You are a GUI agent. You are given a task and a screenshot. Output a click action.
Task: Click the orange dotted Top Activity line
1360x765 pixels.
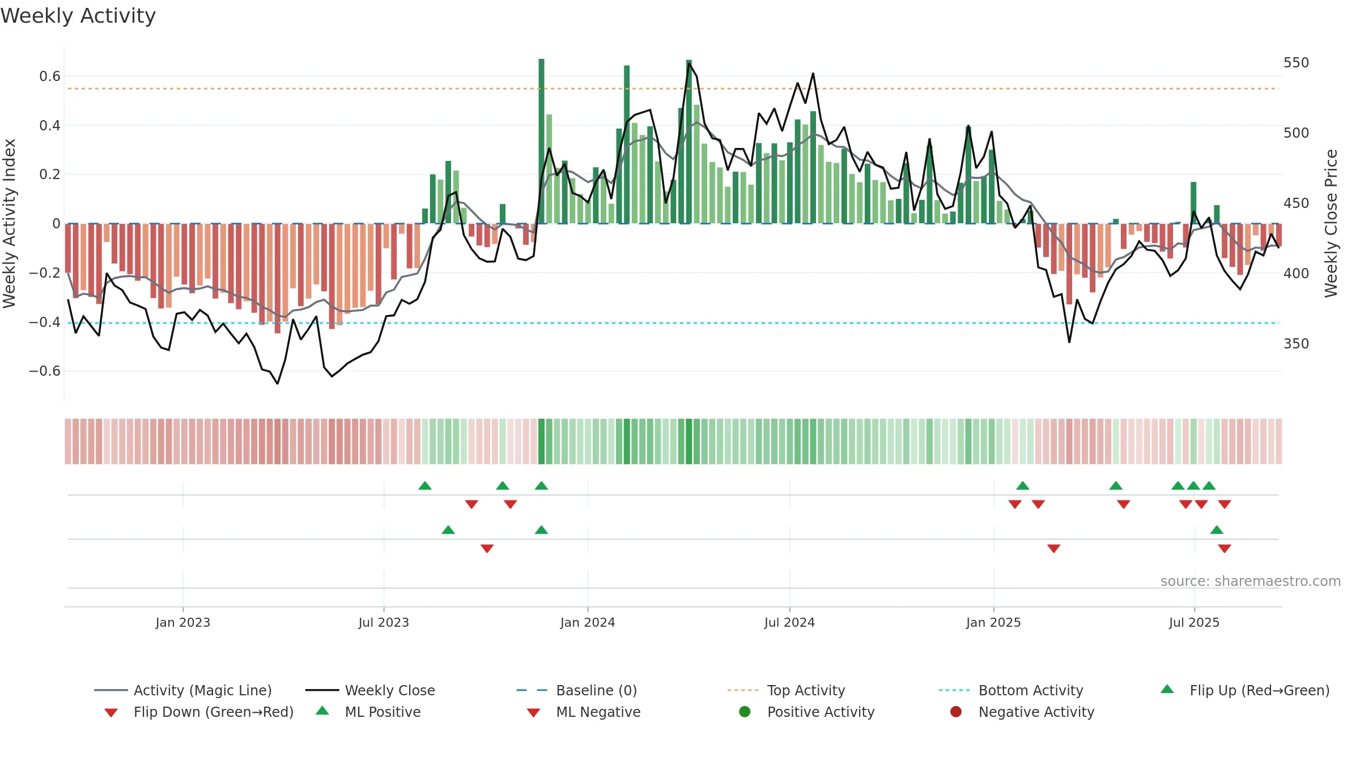pyautogui.click(x=673, y=88)
